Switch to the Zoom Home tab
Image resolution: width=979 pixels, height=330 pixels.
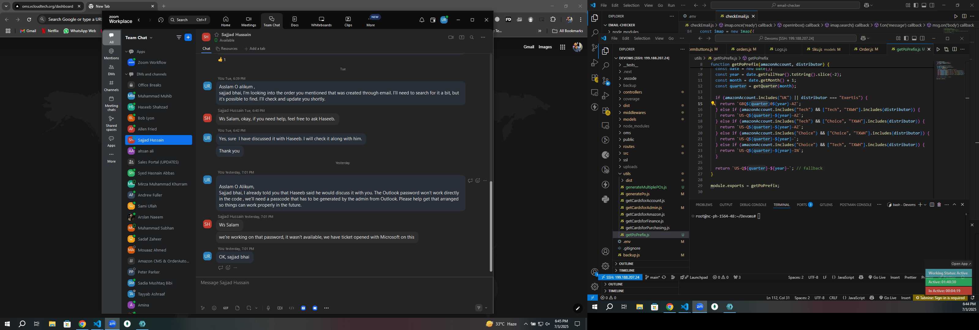pos(226,22)
